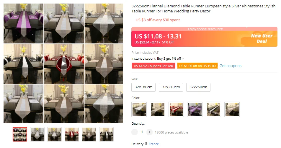Play the product video
Image resolution: width=281 pixels, height=148 pixels.
pos(63,64)
